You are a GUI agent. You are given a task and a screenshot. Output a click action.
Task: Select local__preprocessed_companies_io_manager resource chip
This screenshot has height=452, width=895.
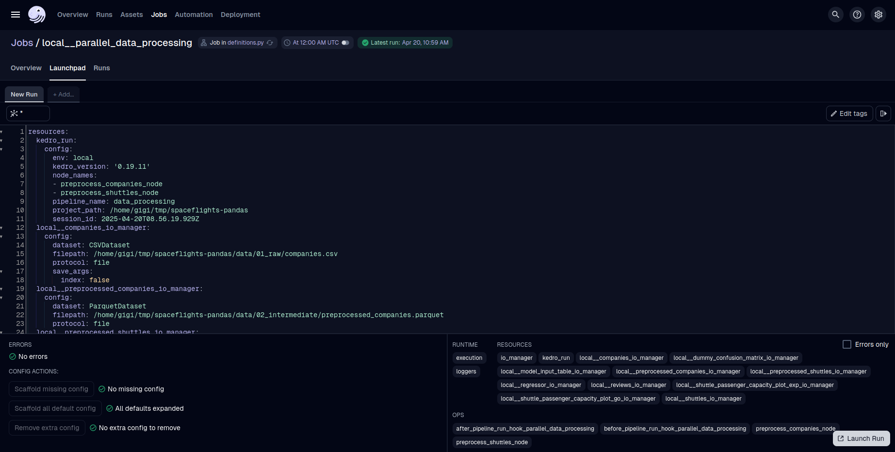point(678,371)
